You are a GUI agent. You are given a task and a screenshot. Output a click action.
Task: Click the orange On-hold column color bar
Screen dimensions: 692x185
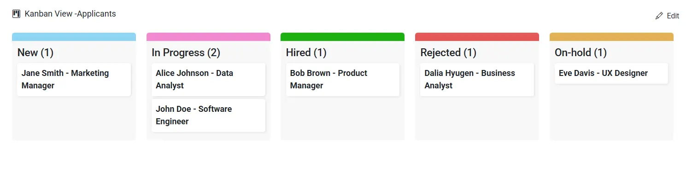click(x=611, y=37)
